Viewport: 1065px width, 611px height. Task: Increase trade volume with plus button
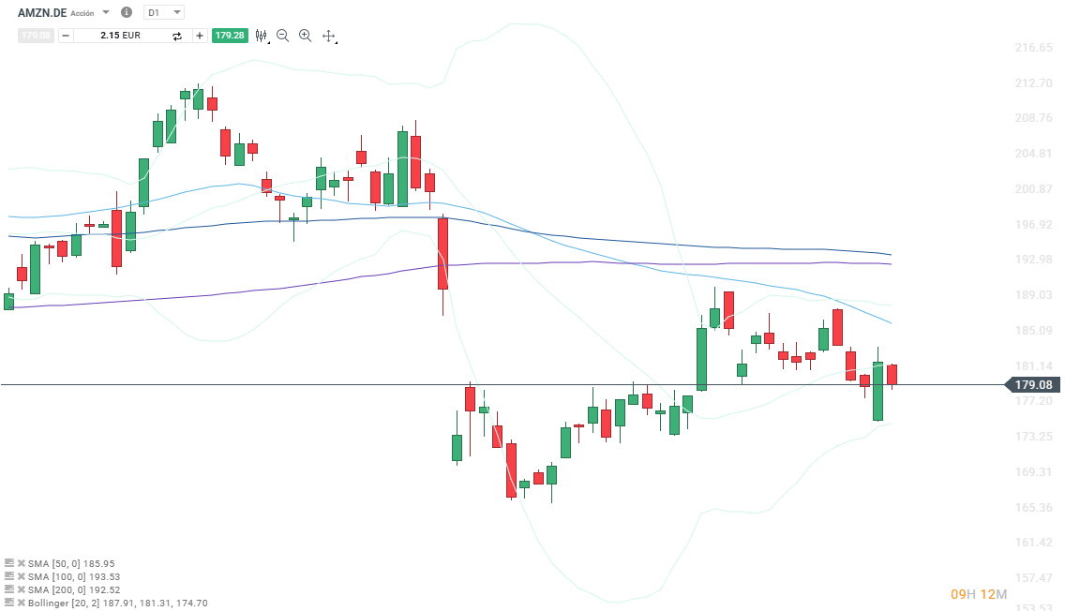200,36
